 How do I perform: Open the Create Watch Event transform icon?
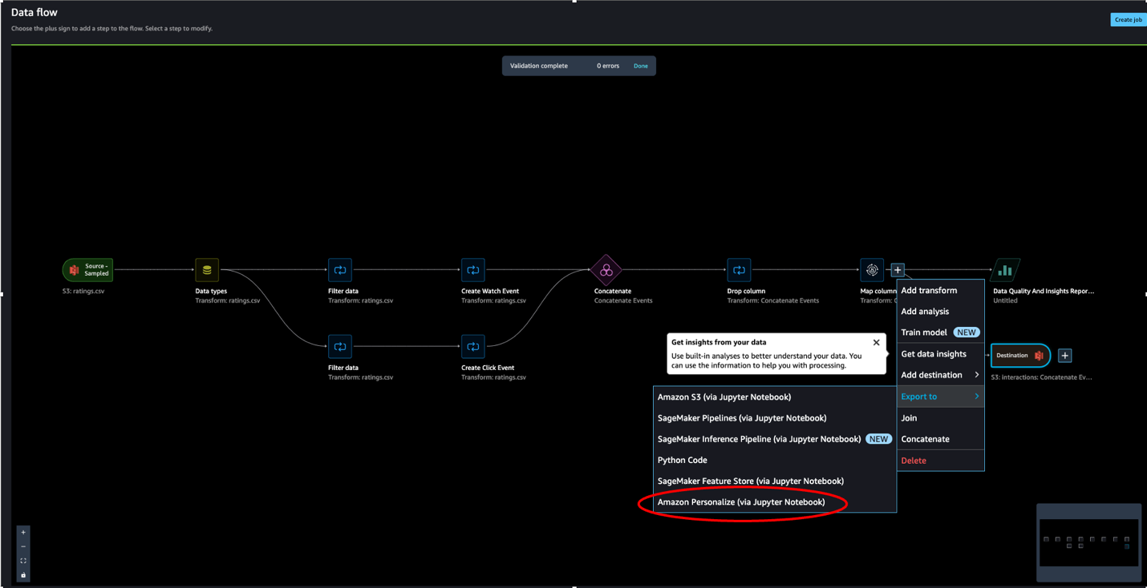pos(473,270)
